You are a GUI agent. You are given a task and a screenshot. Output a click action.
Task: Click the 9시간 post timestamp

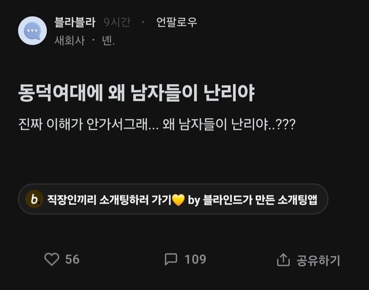click(116, 22)
